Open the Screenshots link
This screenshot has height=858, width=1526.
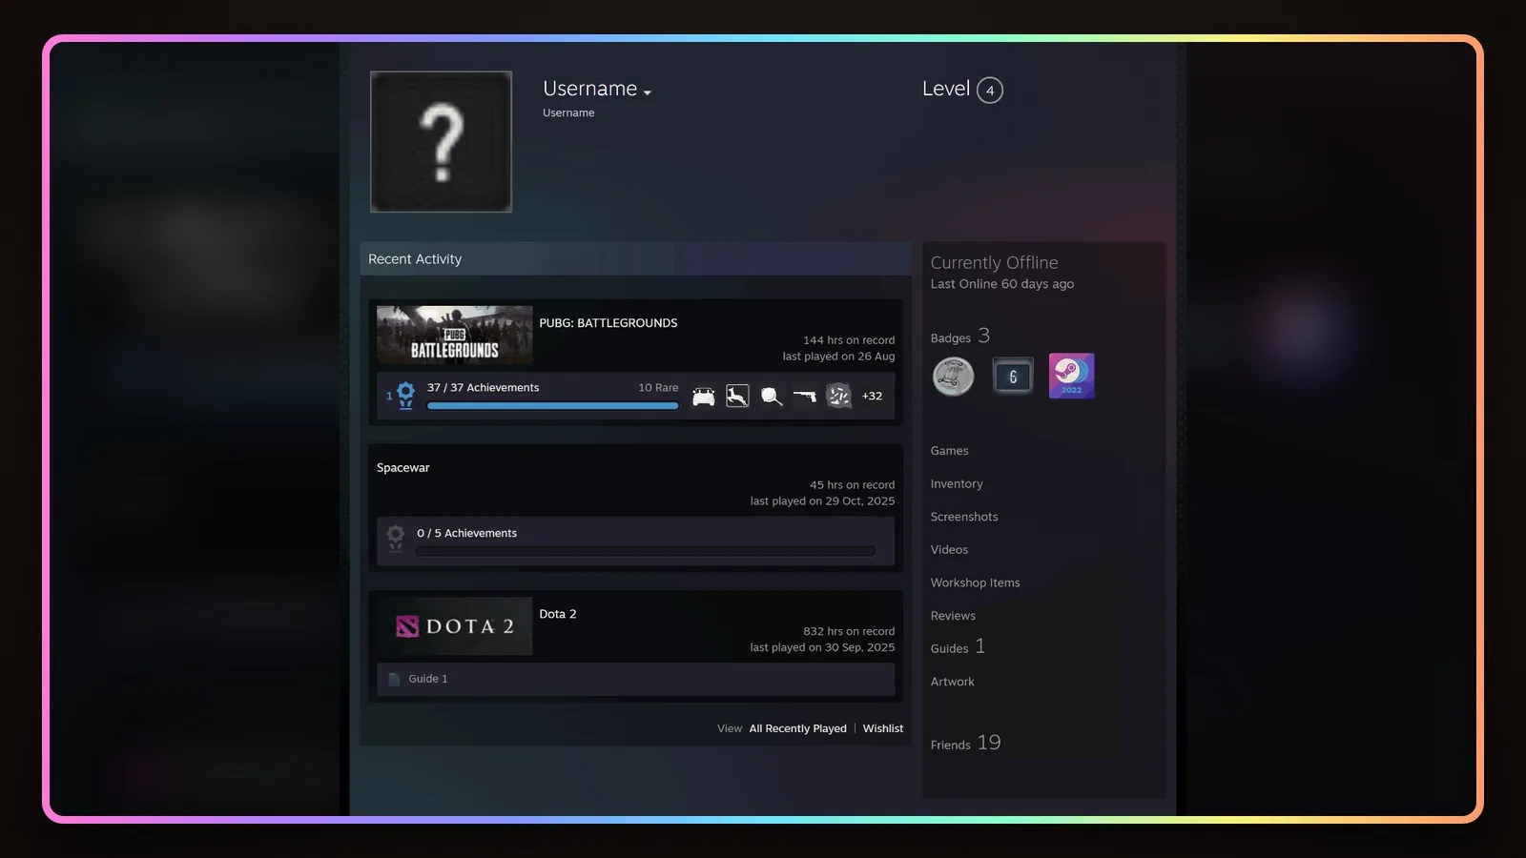tap(964, 517)
